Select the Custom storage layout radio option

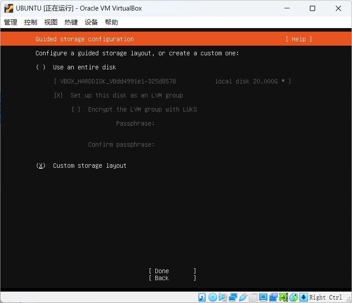point(41,166)
